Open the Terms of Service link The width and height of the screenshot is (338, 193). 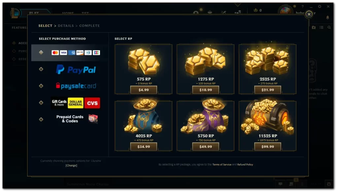(x=222, y=164)
